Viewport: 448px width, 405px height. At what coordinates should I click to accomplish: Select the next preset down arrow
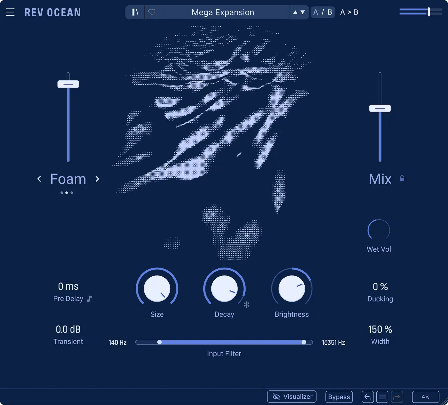pyautogui.click(x=303, y=12)
